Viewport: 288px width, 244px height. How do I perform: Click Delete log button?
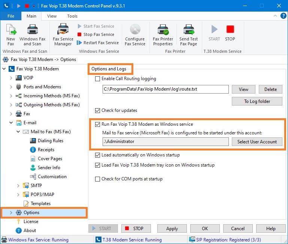[x=270, y=89]
